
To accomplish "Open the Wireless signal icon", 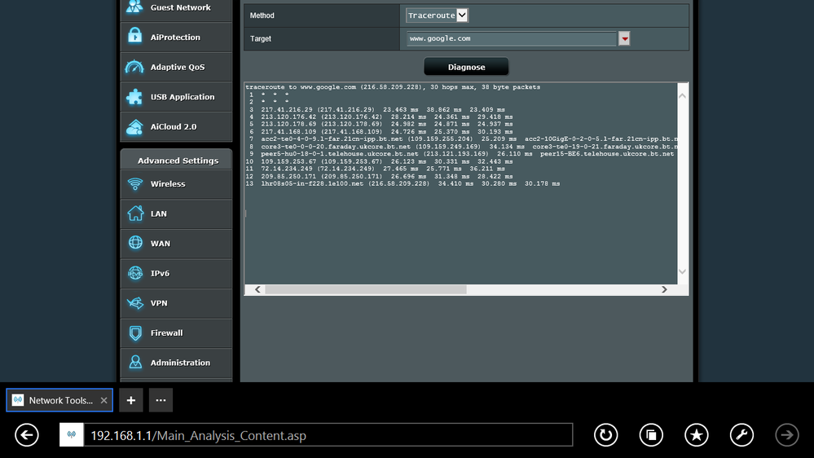I will (x=135, y=184).
